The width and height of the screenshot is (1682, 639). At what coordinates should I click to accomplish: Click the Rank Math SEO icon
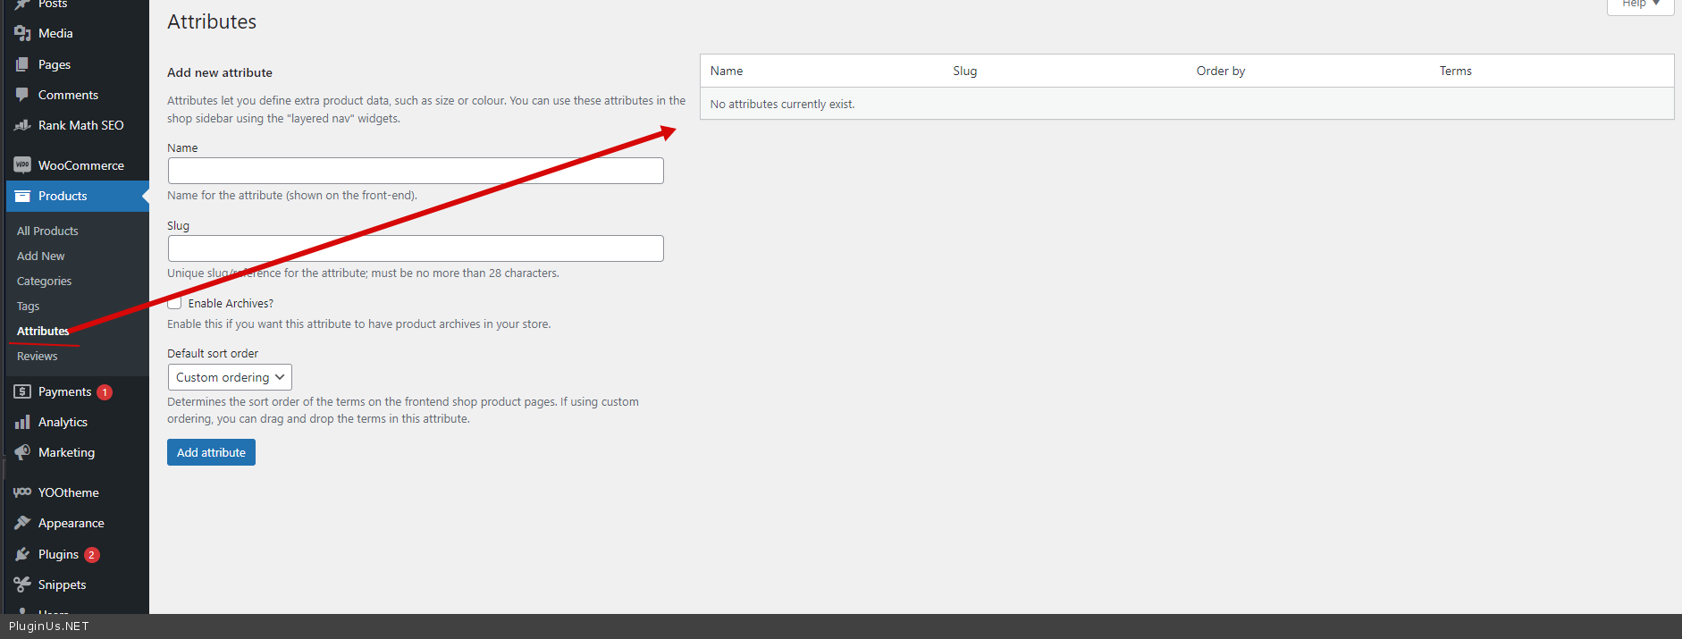coord(22,125)
